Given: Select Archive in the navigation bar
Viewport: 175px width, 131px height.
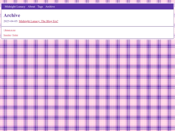Looking at the screenshot, I should pos(50,6).
